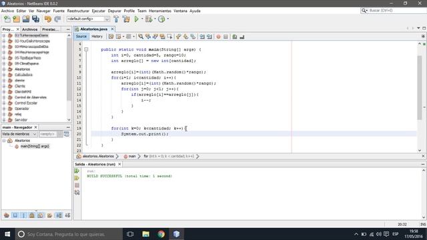
Task: Open File Explorer from the taskbar
Action: 145,234
